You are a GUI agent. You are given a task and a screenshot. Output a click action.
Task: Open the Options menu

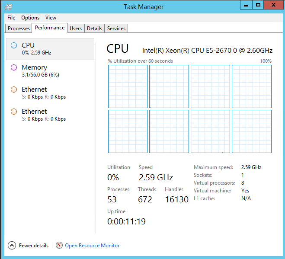30,18
